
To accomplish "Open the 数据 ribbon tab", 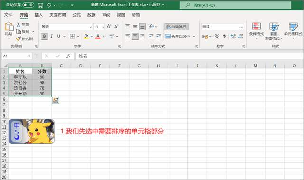I will click(91, 15).
